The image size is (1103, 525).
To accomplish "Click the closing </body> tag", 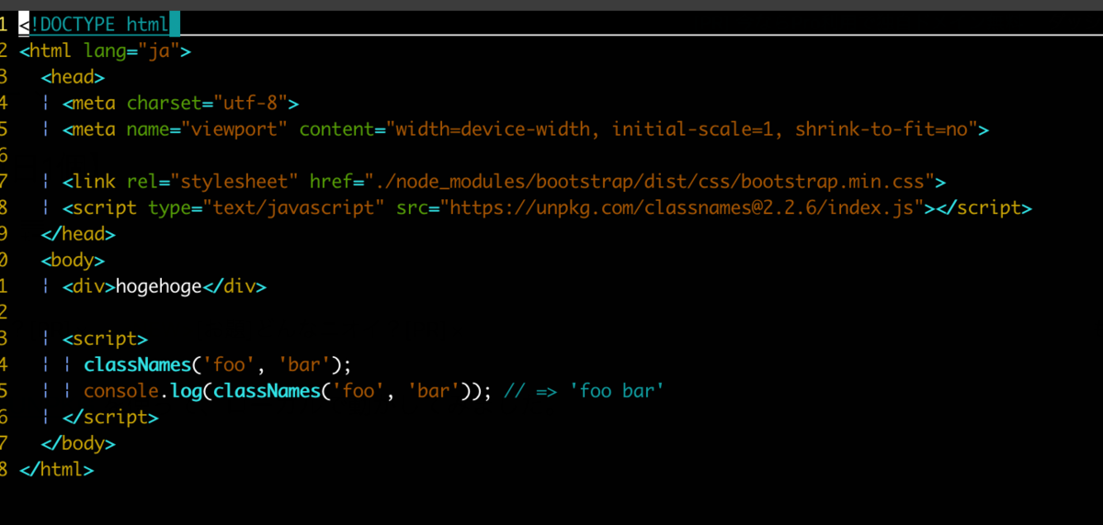I will tap(78, 444).
